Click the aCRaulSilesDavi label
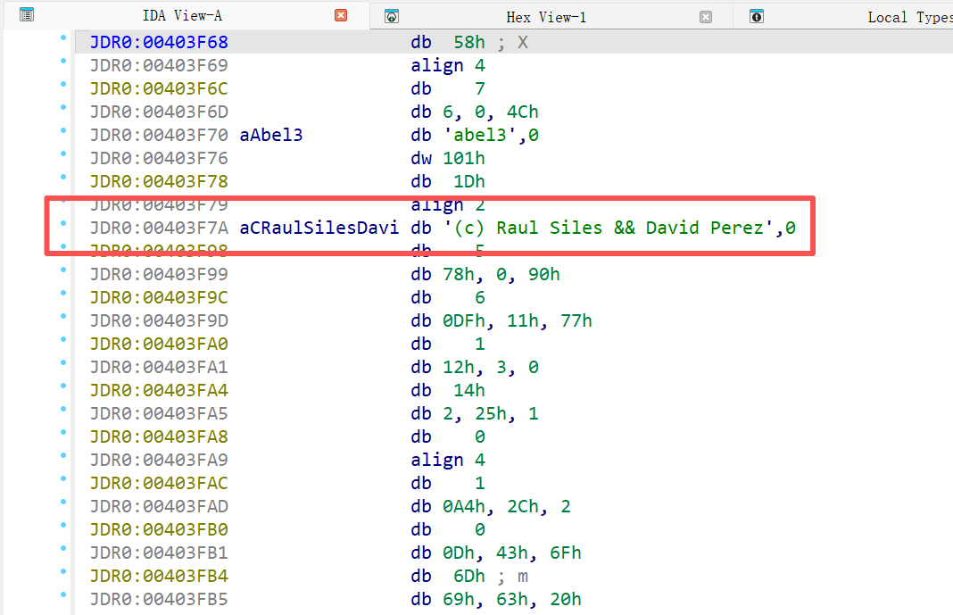This screenshot has height=615, width=953. [x=319, y=228]
